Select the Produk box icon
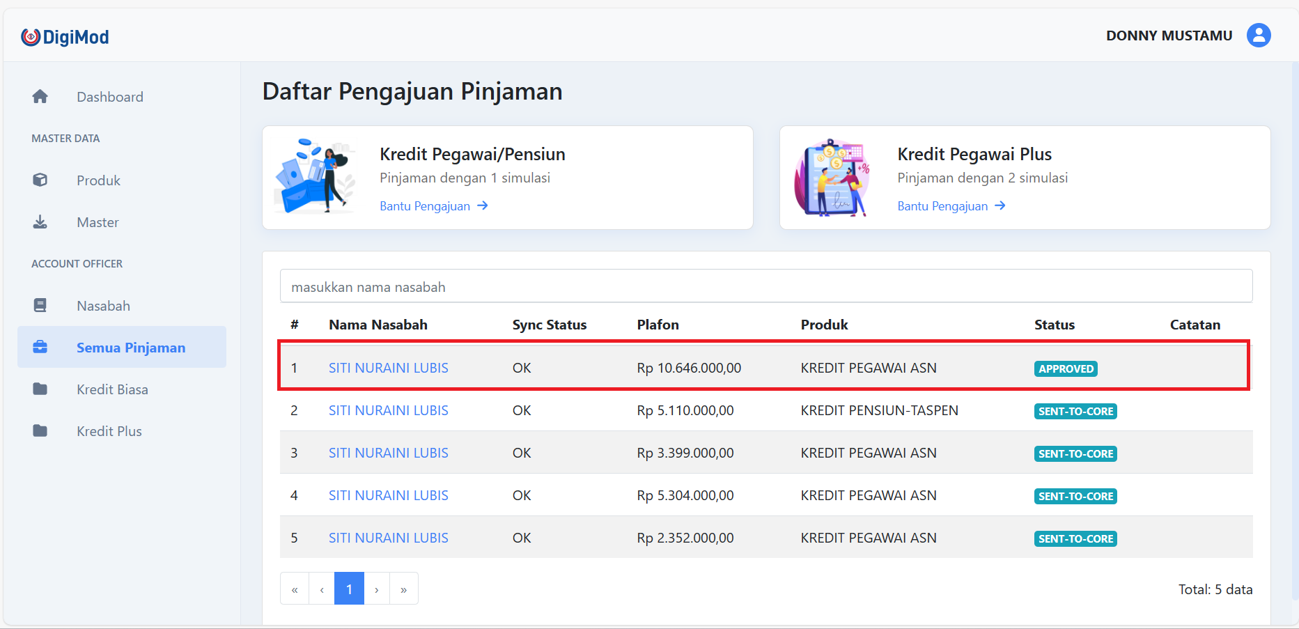This screenshot has width=1299, height=629. click(40, 180)
